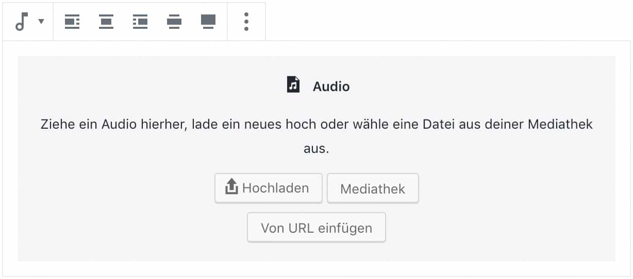Select align center icon in toolbar
The height and width of the screenshot is (279, 633).
pyautogui.click(x=106, y=22)
